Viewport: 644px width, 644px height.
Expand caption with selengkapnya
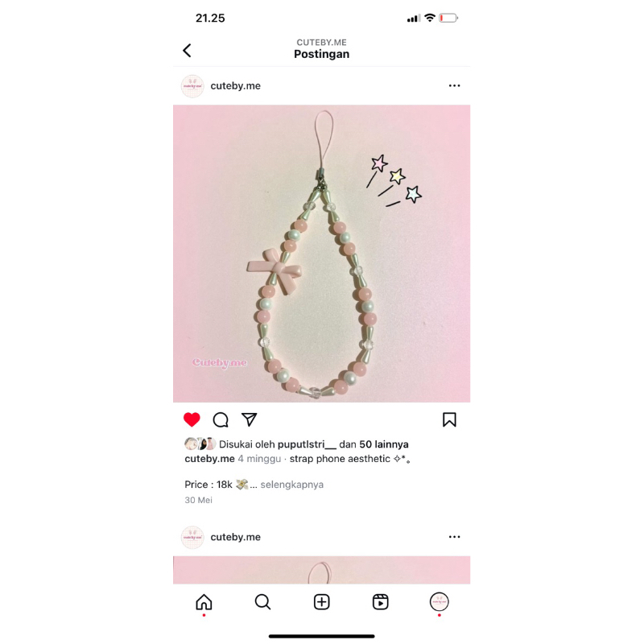[292, 485]
